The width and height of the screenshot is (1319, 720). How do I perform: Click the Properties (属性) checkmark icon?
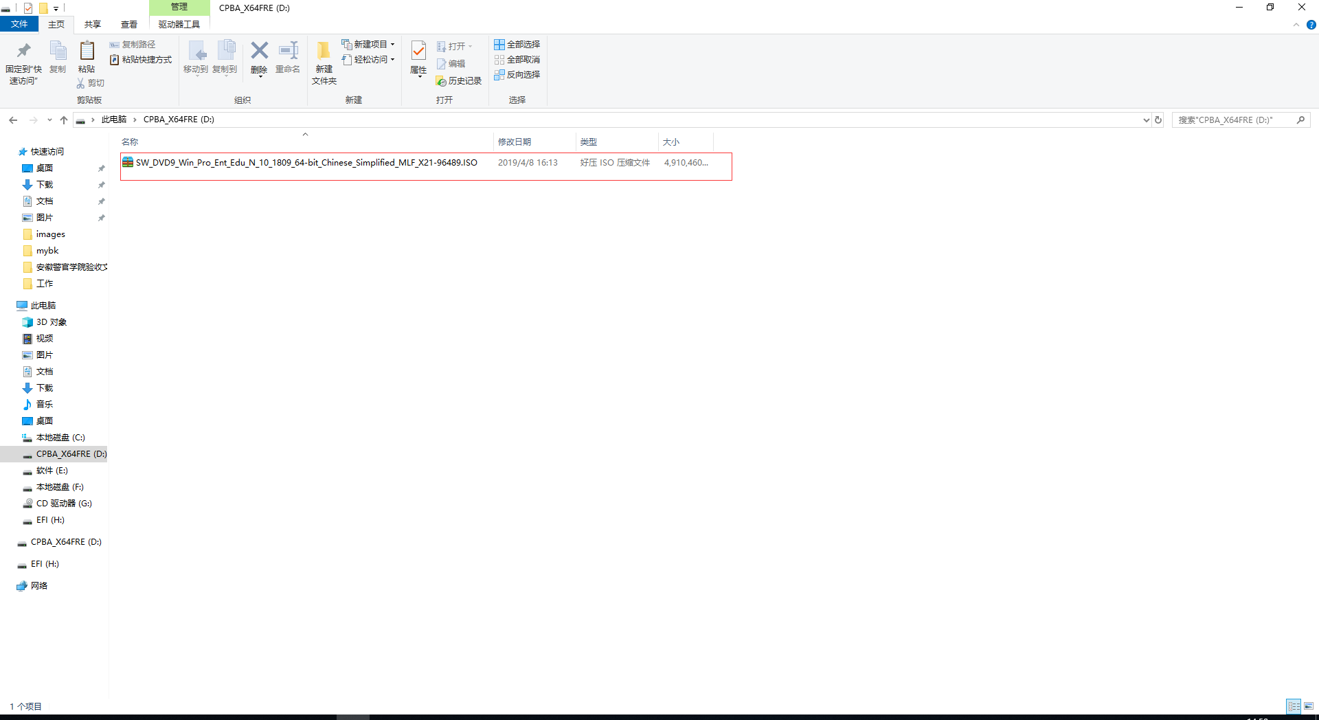(418, 51)
